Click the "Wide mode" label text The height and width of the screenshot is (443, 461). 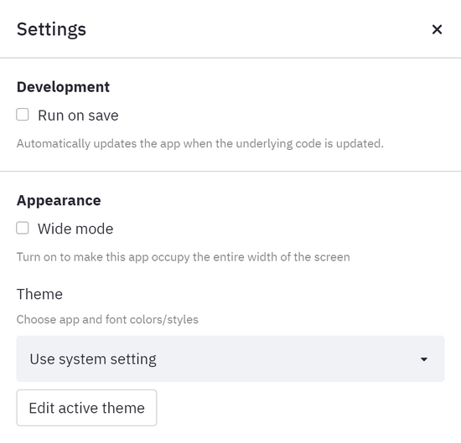pos(75,229)
